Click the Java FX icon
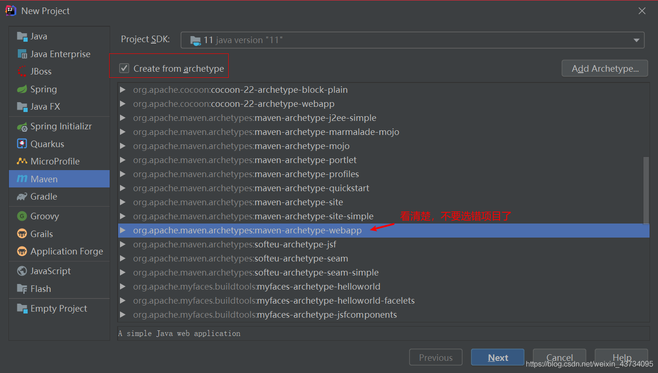This screenshot has height=373, width=658. click(22, 107)
